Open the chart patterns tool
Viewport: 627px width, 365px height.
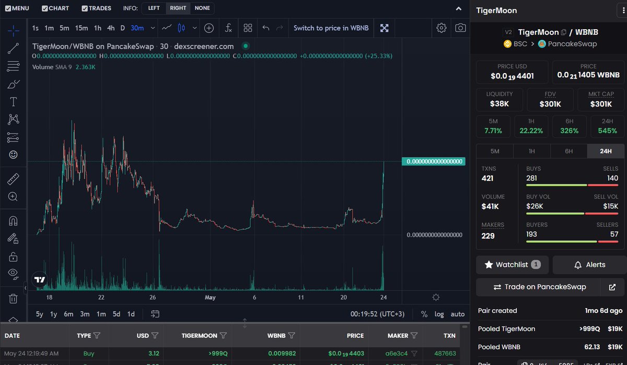pyautogui.click(x=14, y=120)
